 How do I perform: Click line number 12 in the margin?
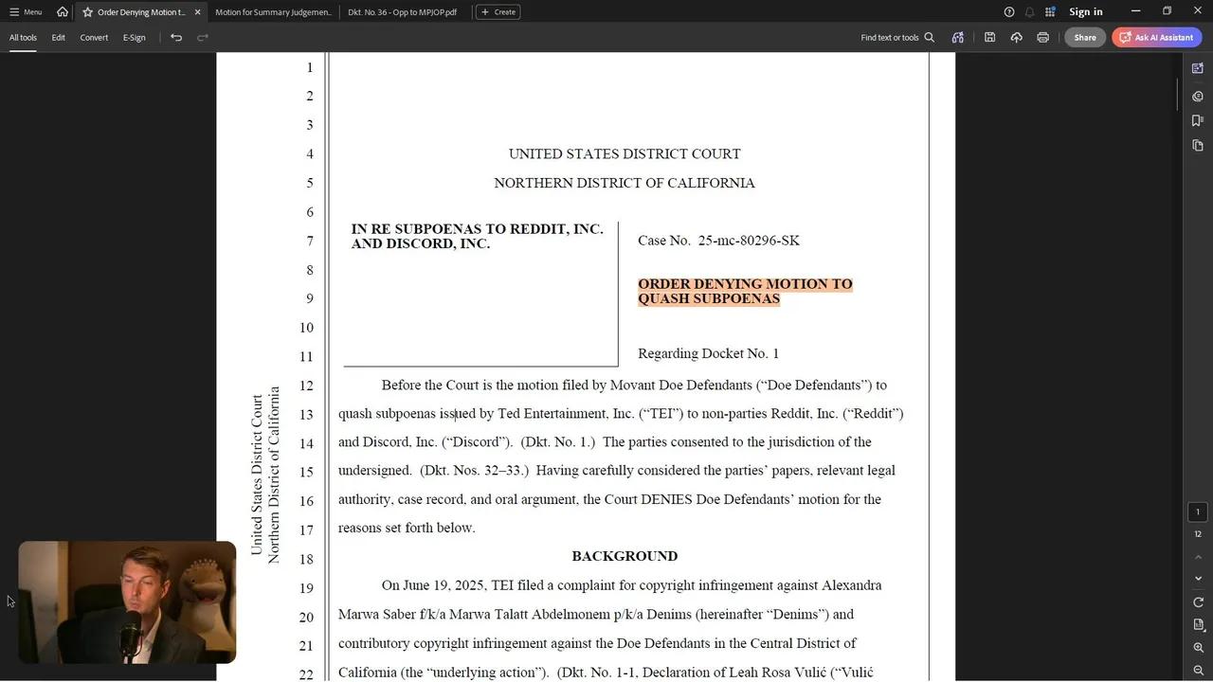click(x=306, y=386)
